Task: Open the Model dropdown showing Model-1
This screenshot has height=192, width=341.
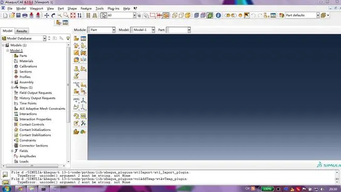Action: pyautogui.click(x=143, y=30)
